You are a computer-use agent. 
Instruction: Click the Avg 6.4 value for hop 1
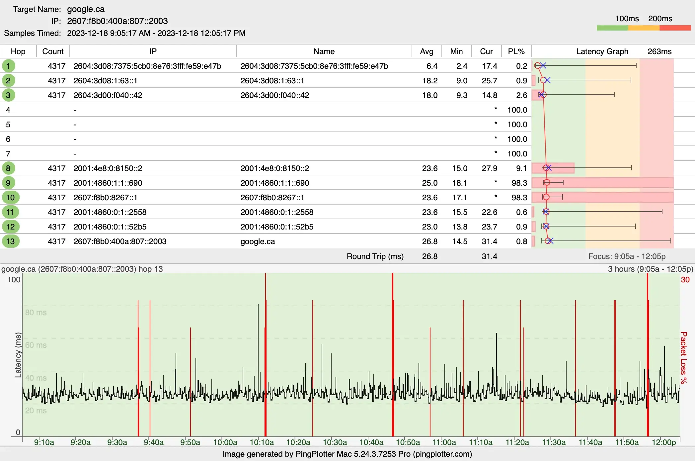pos(432,66)
